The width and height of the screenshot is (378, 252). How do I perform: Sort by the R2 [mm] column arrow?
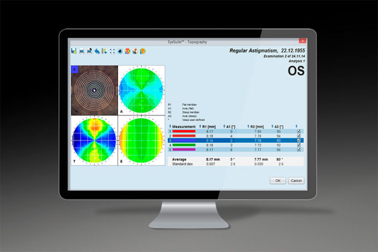248,126
